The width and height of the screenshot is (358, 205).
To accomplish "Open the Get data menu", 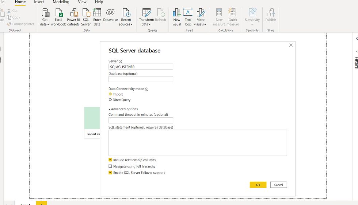I will (x=45, y=17).
